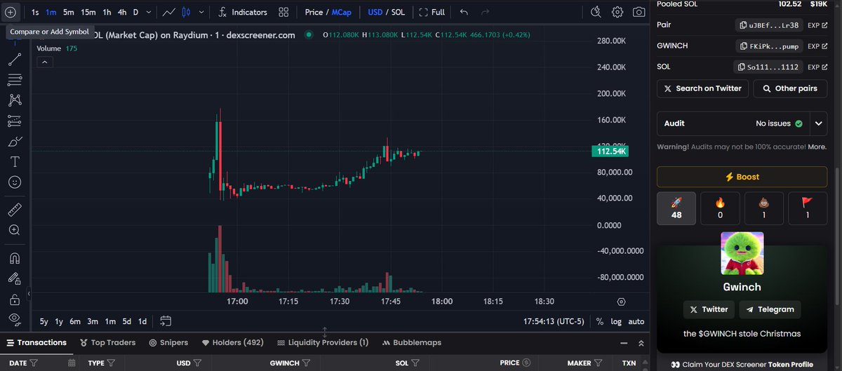This screenshot has height=371, width=842.
Task: Open the Gwinch Telegram link
Action: click(x=770, y=309)
